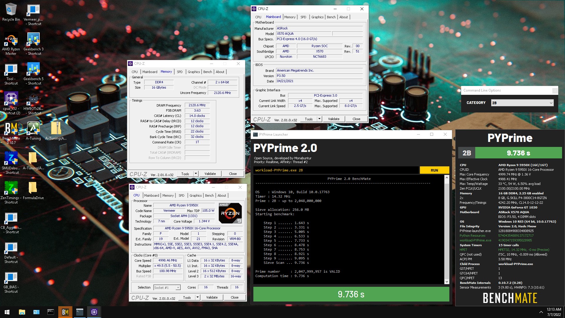565x318 pixels.
Task: Click Close button in bottom CPU-Z window
Action: click(235, 297)
